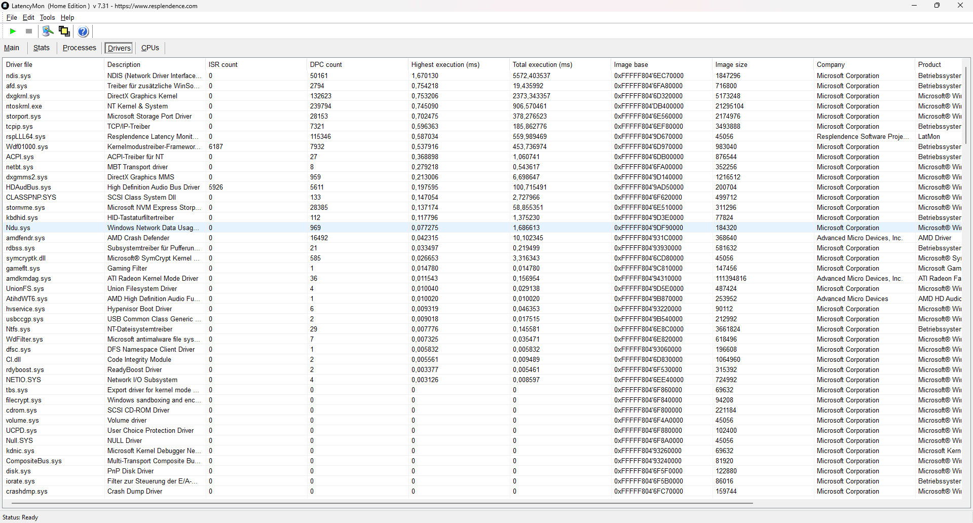
Task: Open the Help menu
Action: point(67,17)
